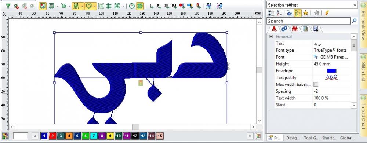Click the palette right arrow button
Screen dimensions: 367x143
click(x=250, y=136)
